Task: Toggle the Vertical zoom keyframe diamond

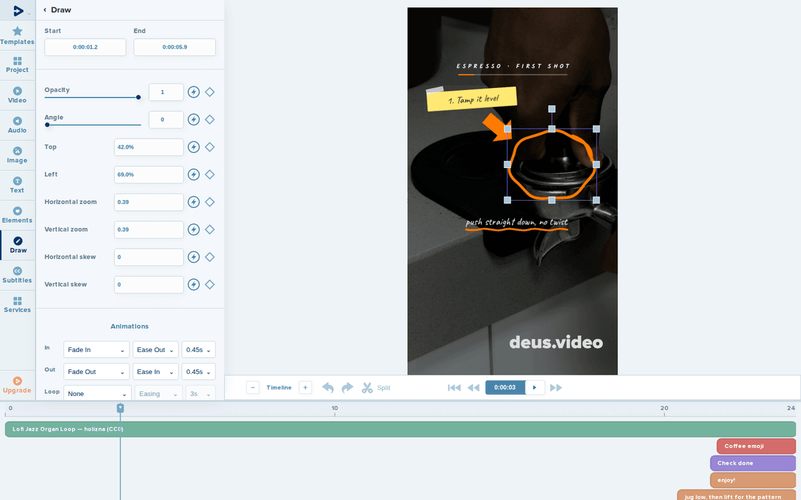Action: point(210,229)
